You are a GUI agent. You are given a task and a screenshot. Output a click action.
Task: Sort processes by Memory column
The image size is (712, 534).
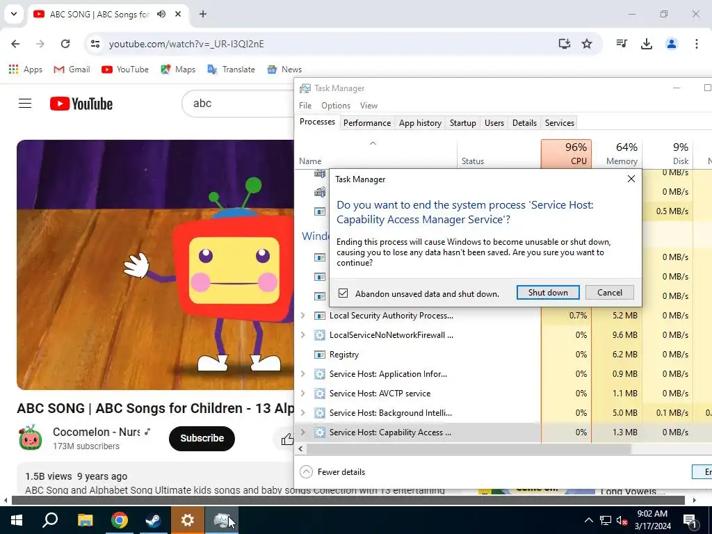click(617, 154)
